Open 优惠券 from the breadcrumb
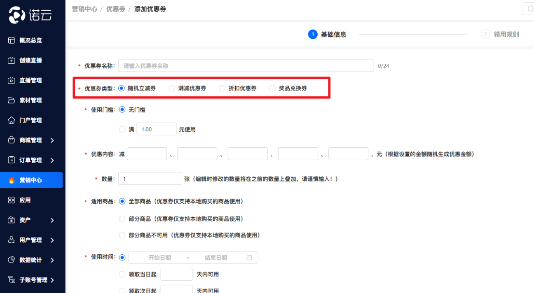The width and height of the screenshot is (534, 293). pyautogui.click(x=115, y=8)
